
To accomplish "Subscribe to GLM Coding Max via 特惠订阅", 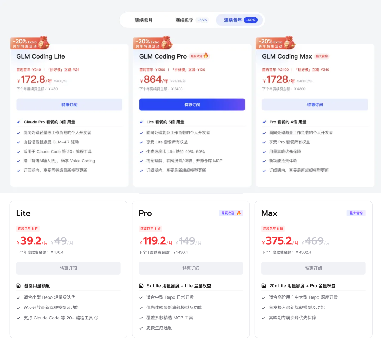I will click(x=315, y=105).
